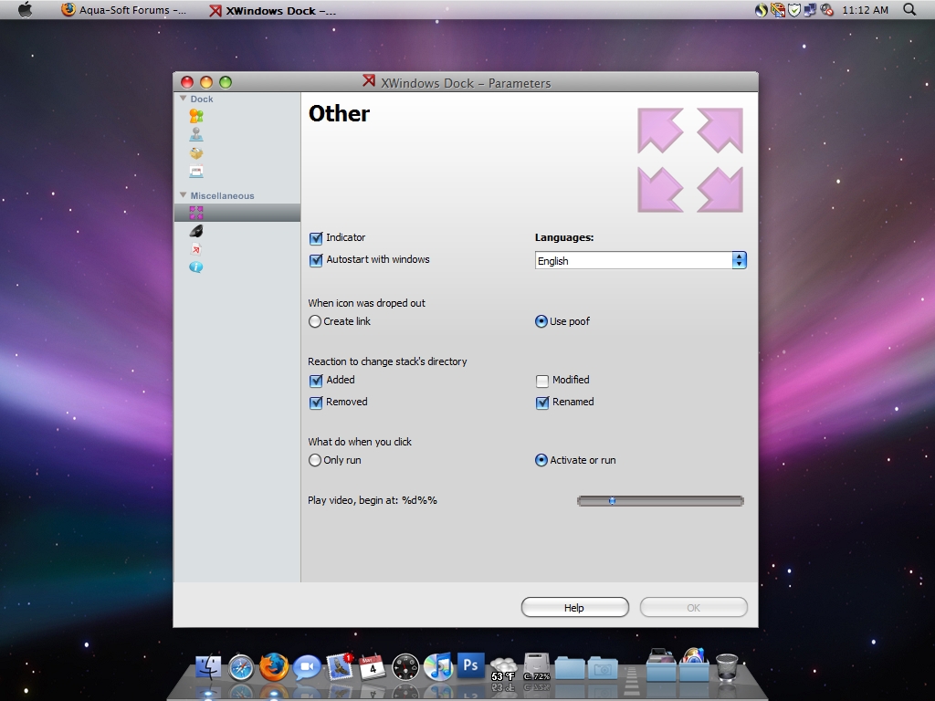935x701 pixels.
Task: Open the plain blue folder in dock
Action: click(570, 668)
